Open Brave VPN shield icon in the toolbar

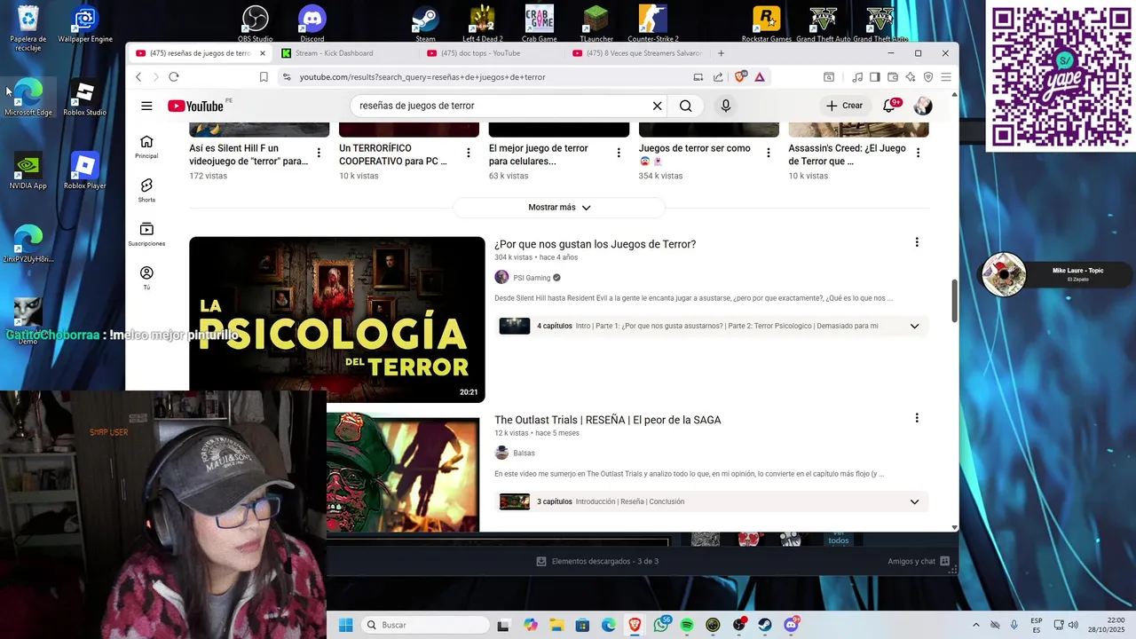[928, 77]
